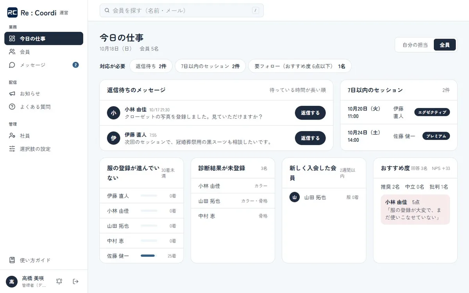Click 推奨 2名 count
Screen dimensions: 469x293
pyautogui.click(x=390, y=187)
